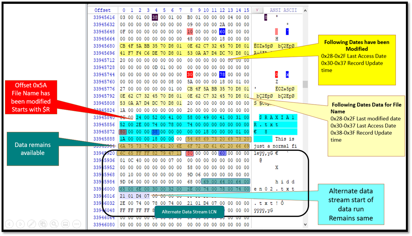Show the all-slides grid view
Viewport: 412px width, 236px height.
tap(43, 224)
